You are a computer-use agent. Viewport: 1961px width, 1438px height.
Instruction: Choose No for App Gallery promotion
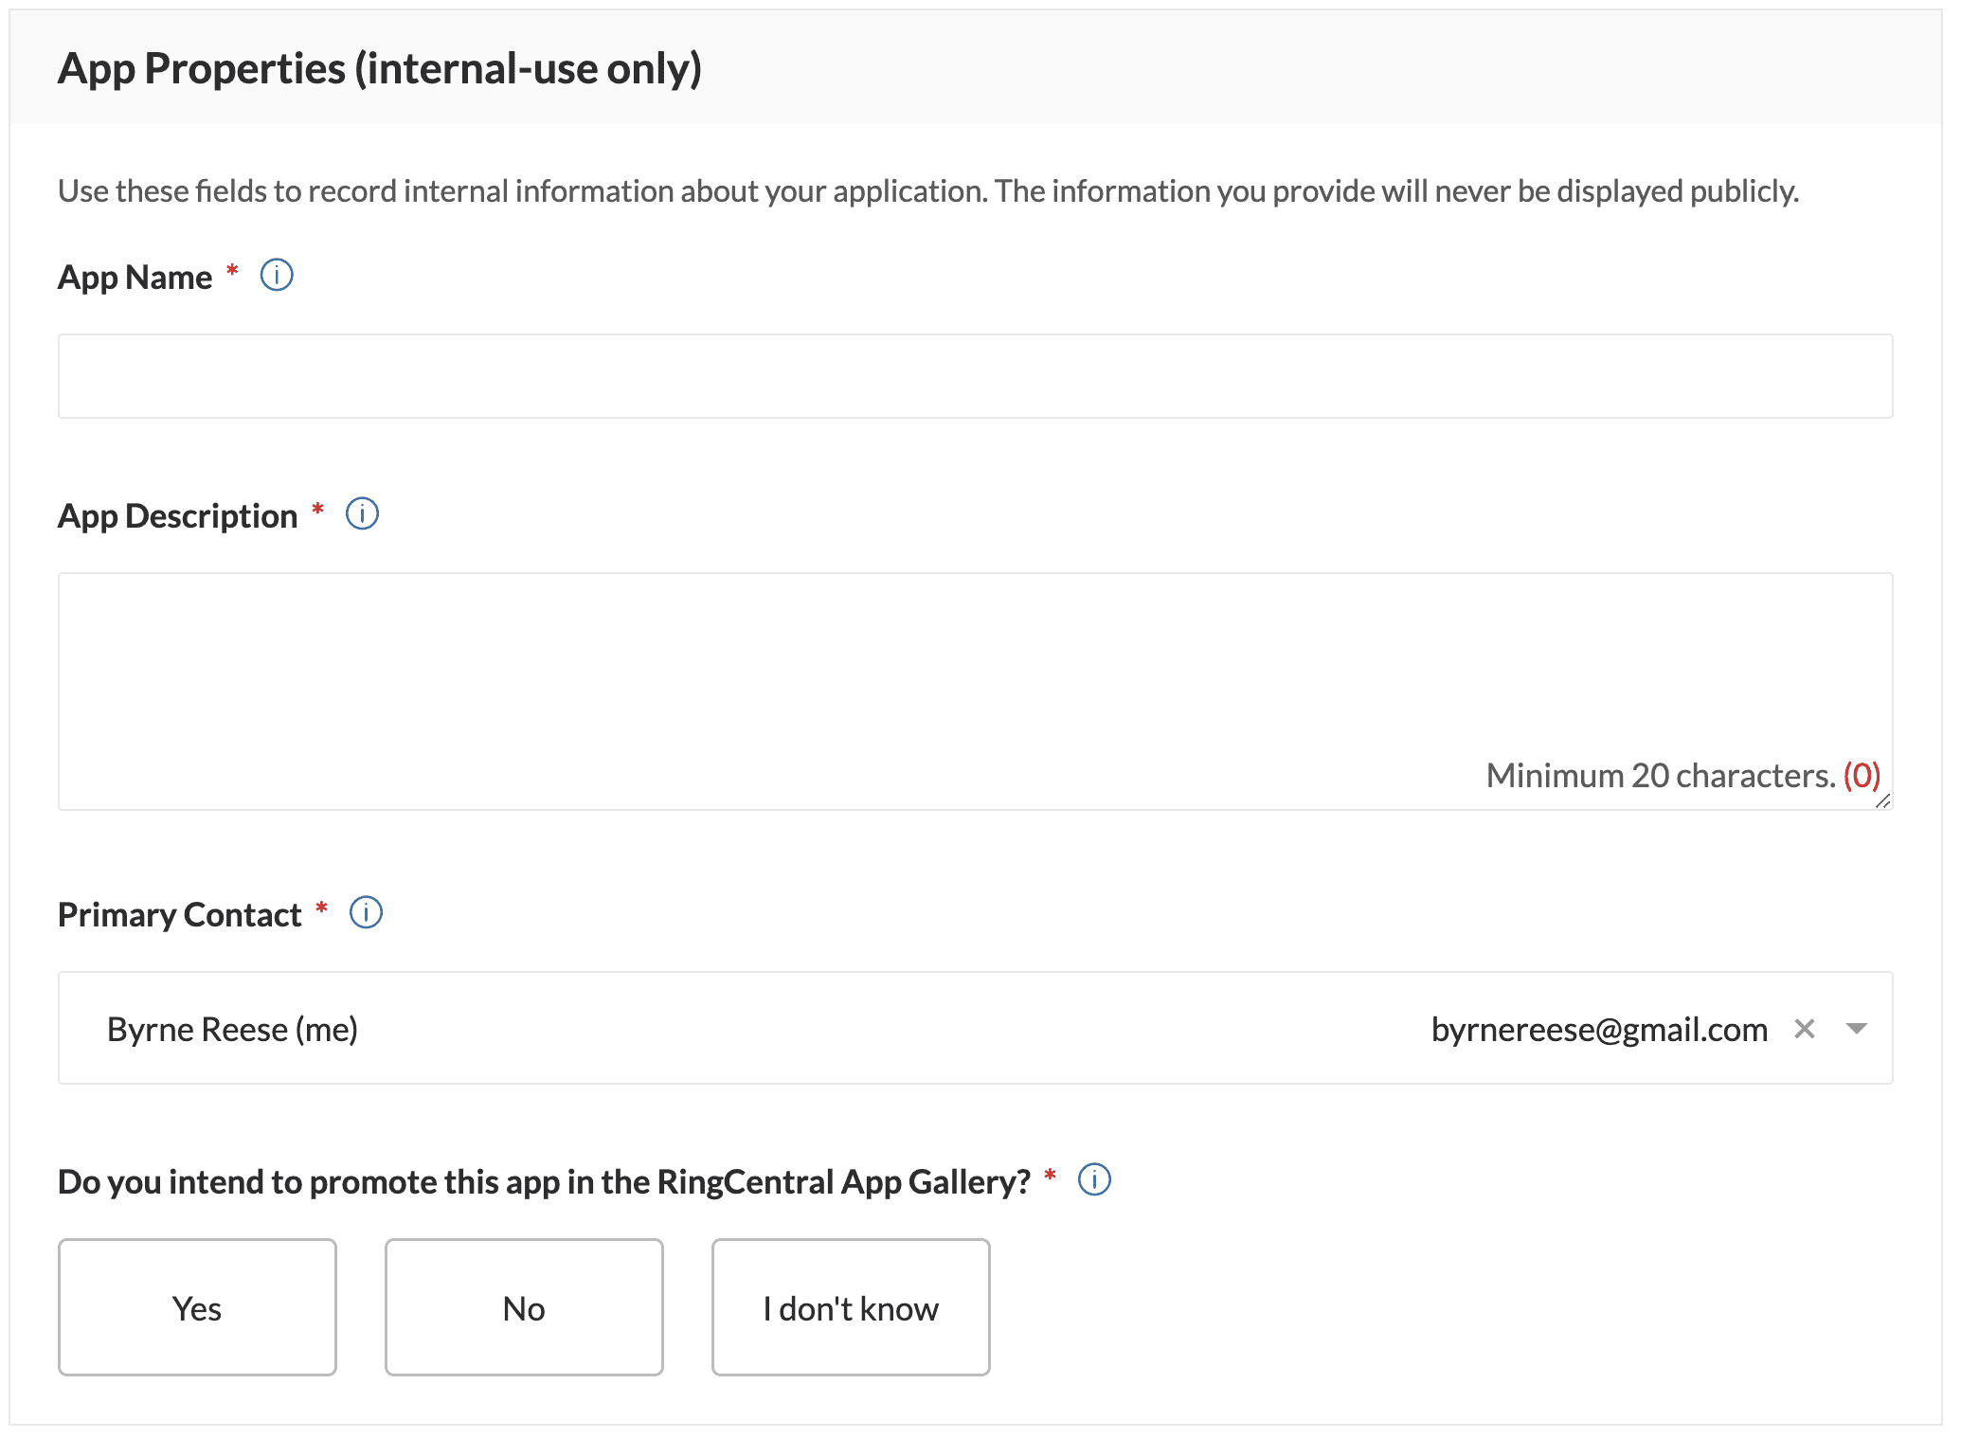[x=524, y=1307]
